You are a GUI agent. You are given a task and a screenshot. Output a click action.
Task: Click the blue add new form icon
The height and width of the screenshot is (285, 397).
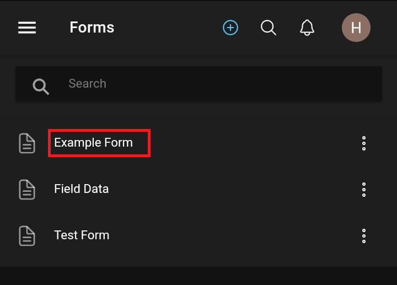[x=230, y=28]
